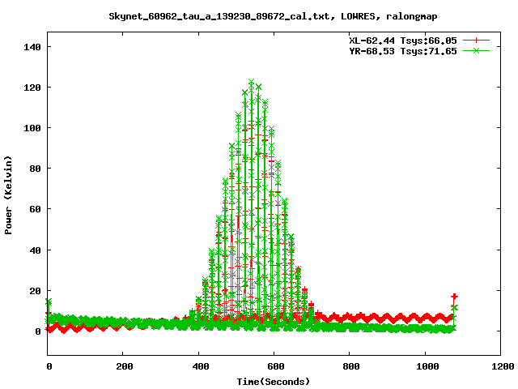Click the 100 tick label on the y-axis
518x389 pixels.
32,128
